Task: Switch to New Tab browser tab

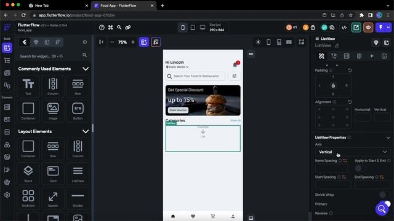Action: click(58, 6)
